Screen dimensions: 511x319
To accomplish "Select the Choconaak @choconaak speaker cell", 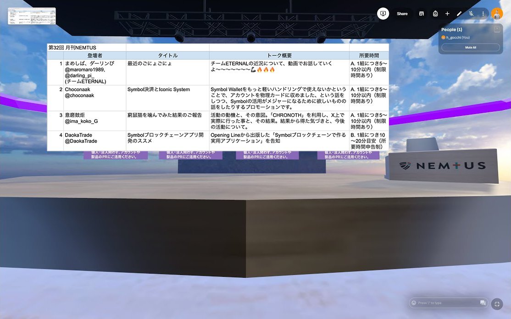I will pos(94,98).
